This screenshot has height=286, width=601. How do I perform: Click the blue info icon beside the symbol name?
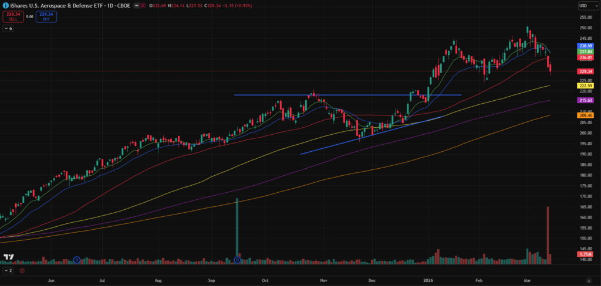click(5, 5)
